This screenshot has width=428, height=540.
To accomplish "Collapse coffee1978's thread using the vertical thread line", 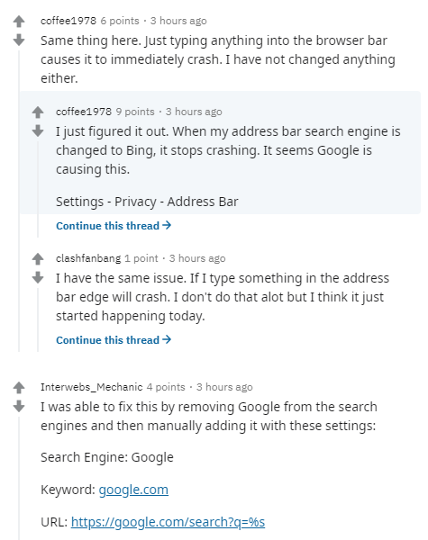I will [x=19, y=201].
